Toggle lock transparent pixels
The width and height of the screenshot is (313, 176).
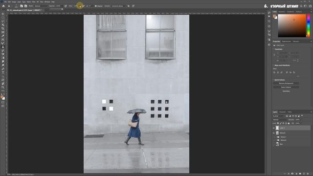point(278,123)
